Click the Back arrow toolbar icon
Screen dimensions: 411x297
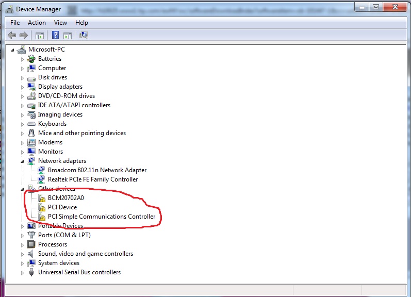tap(12, 35)
